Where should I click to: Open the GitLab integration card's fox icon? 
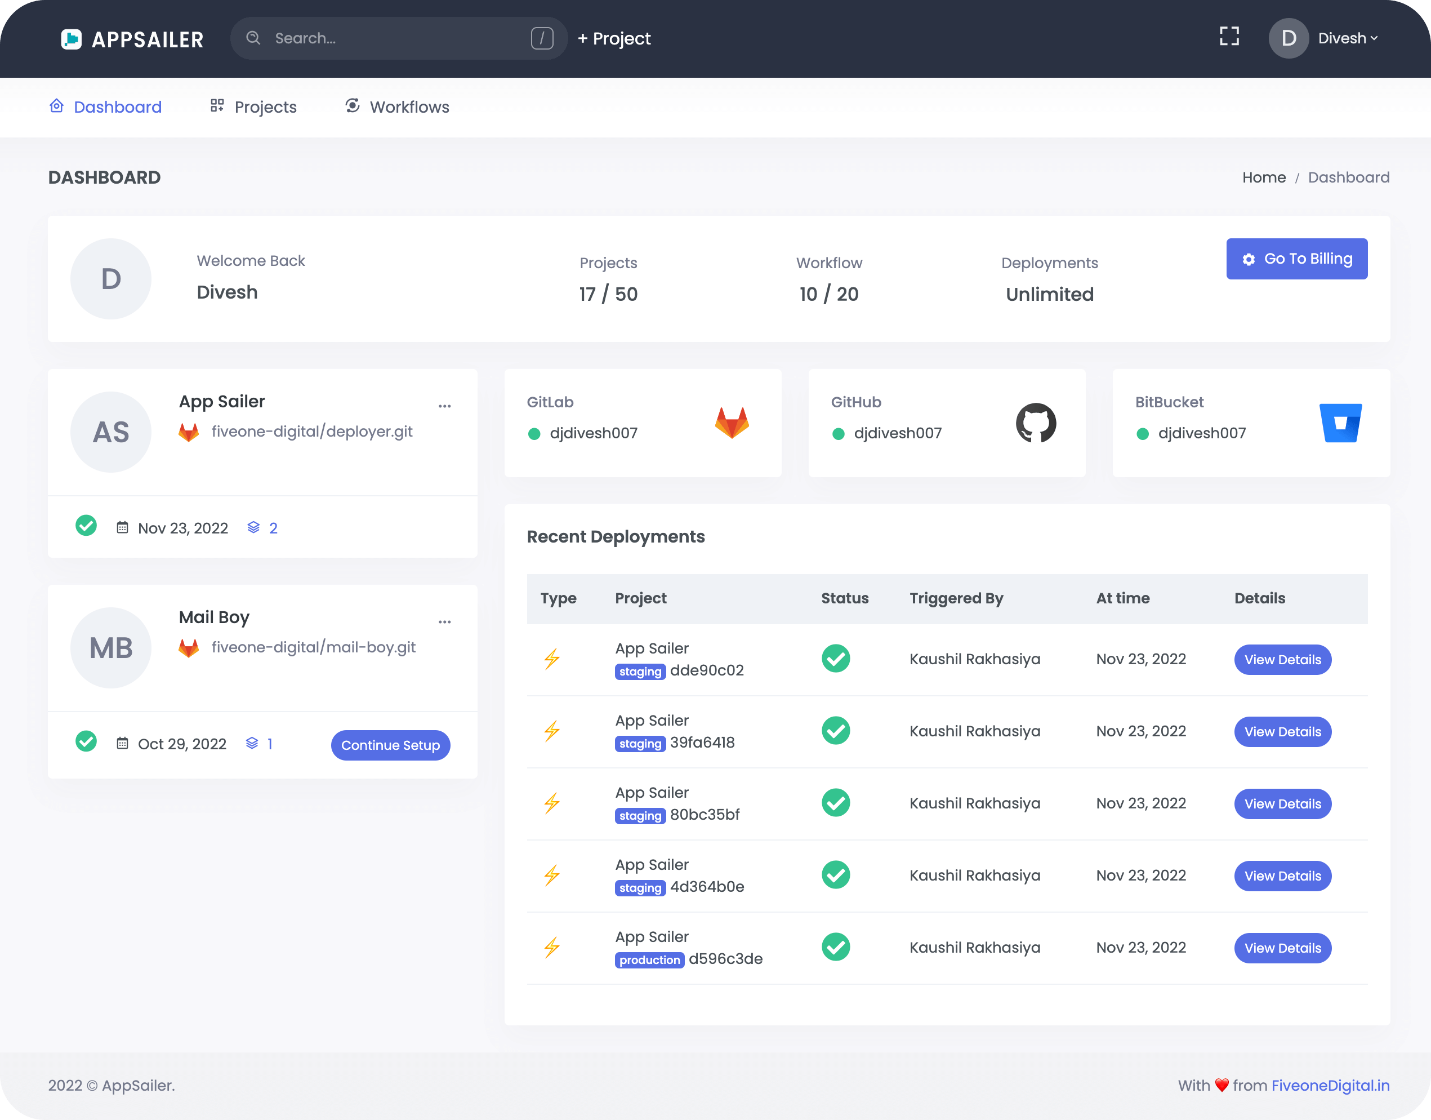point(732,423)
